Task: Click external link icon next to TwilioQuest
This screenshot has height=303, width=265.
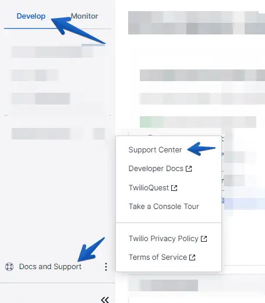Action: coord(174,188)
